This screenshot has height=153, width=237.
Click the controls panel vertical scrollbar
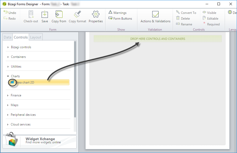coord(75,79)
